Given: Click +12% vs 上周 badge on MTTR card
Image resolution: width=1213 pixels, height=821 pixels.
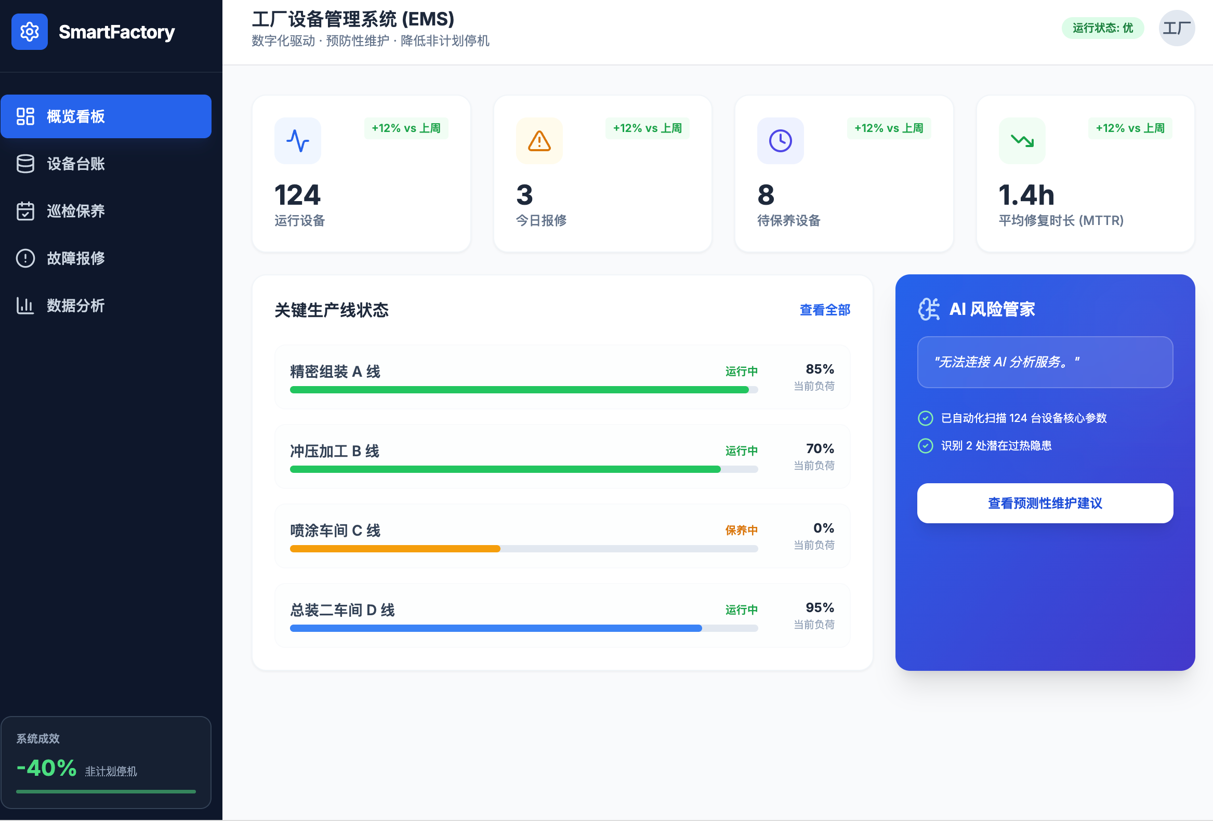Looking at the screenshot, I should [1130, 128].
